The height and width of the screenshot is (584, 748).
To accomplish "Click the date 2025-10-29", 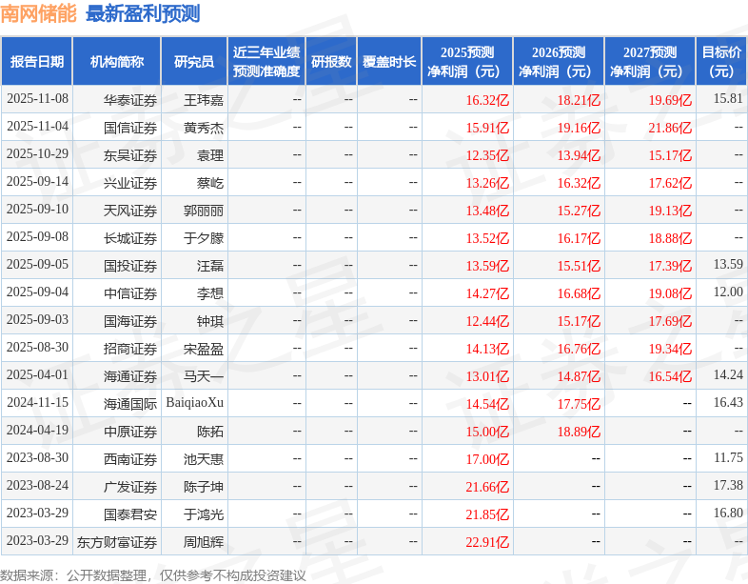I will [x=37, y=154].
